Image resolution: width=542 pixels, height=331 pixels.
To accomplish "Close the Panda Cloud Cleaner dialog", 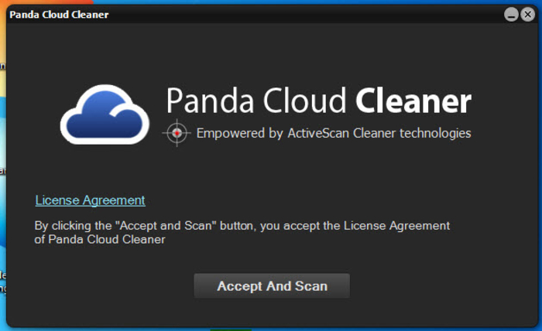I will point(526,15).
